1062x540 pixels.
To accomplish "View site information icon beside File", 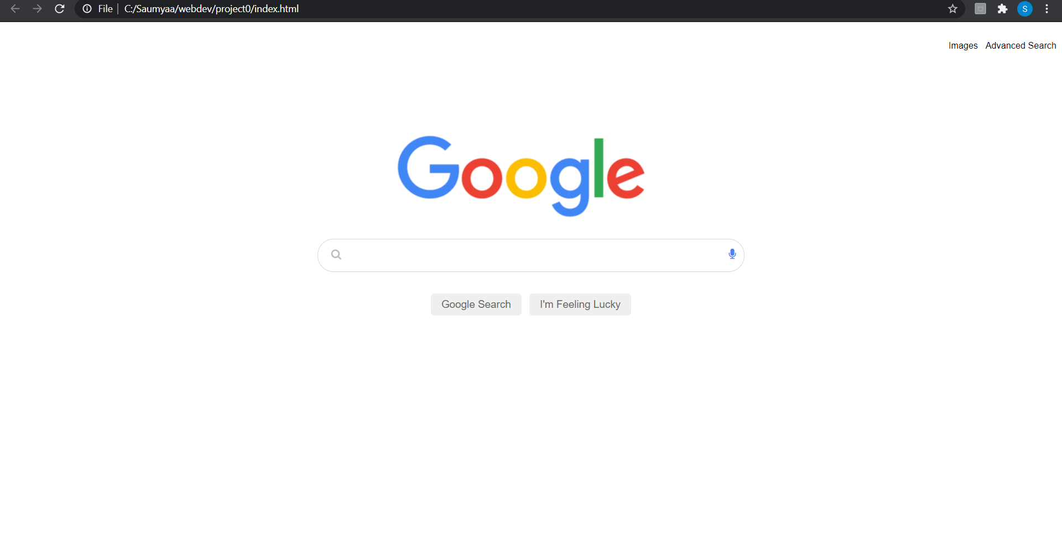I will [x=87, y=9].
